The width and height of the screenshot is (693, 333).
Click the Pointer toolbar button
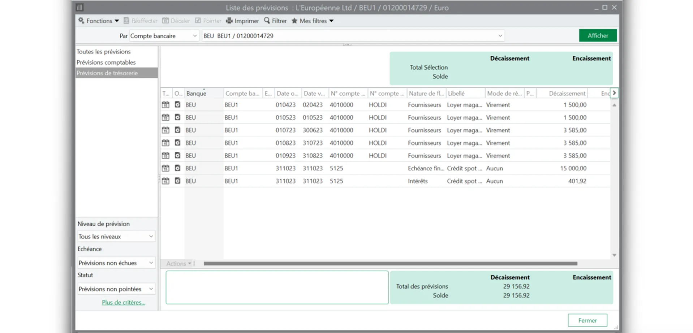(x=208, y=21)
